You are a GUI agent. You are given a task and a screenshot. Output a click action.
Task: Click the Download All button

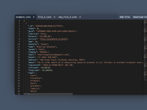pyautogui.click(x=140, y=17)
